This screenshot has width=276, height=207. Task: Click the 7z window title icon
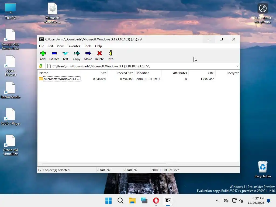coord(42,39)
